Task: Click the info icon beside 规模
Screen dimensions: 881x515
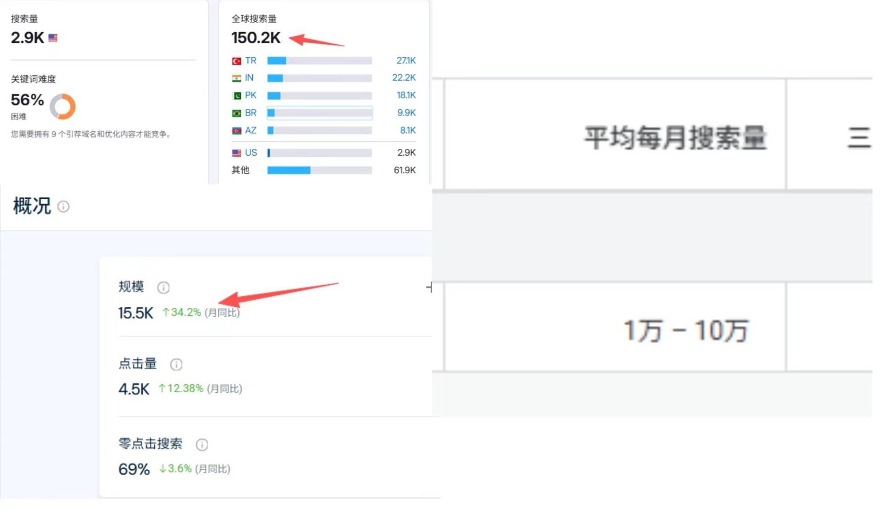Action: 163,287
